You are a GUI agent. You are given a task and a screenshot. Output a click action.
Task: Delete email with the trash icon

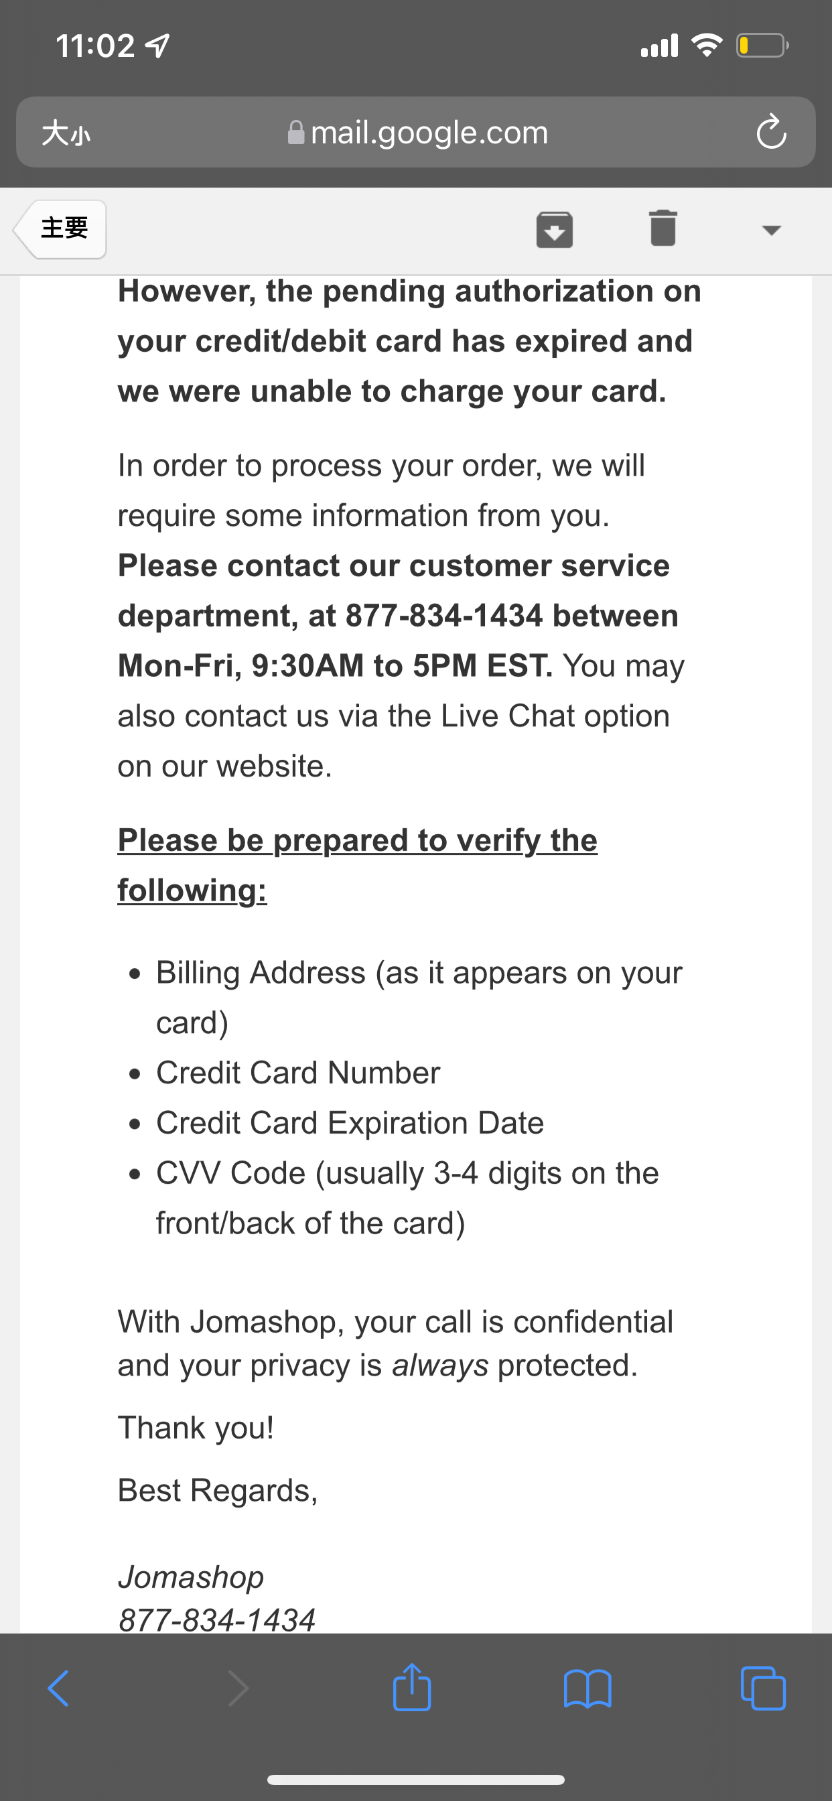point(663,228)
